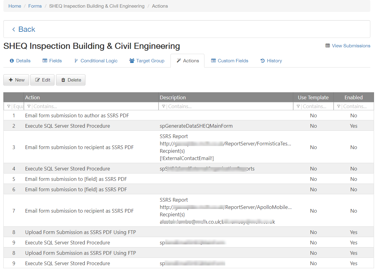
Task: Click the filter icon in Description column
Action: click(163, 106)
